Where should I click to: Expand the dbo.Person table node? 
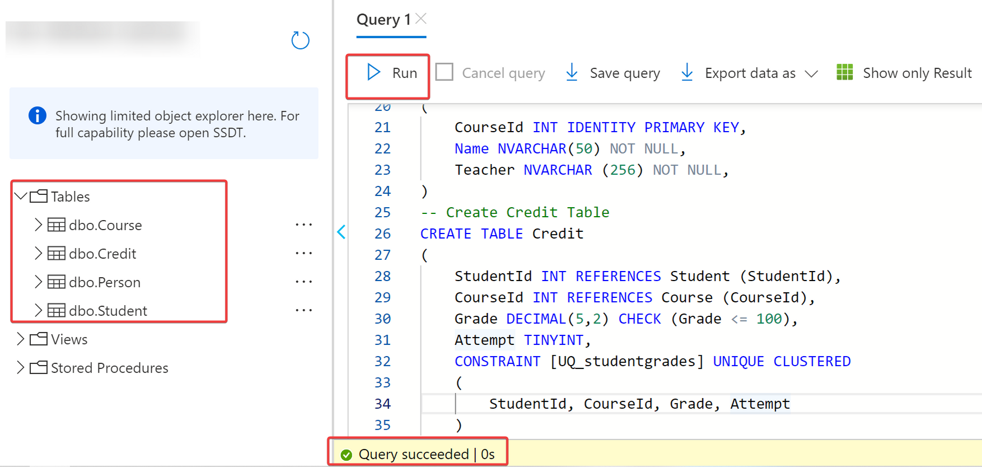(x=38, y=282)
